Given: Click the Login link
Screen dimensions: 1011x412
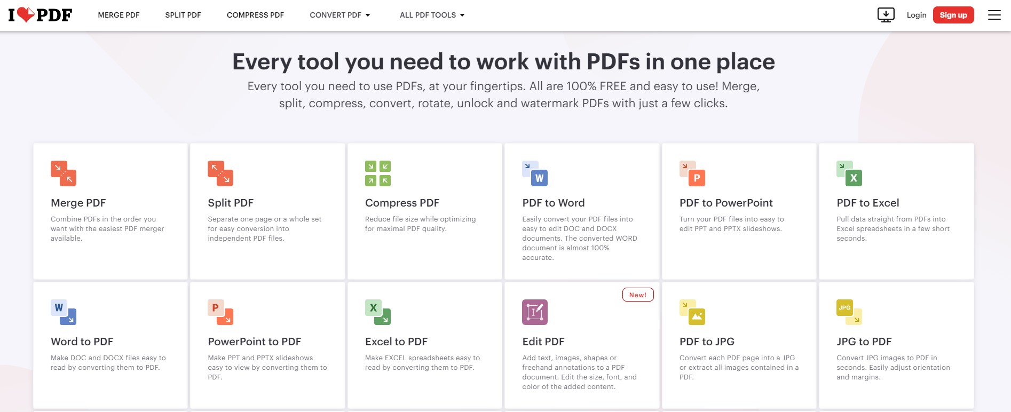Looking at the screenshot, I should coord(917,15).
